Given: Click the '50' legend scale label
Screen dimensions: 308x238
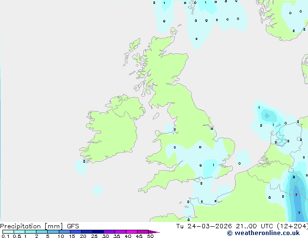Looking at the screenshot, I should [x=150, y=236].
